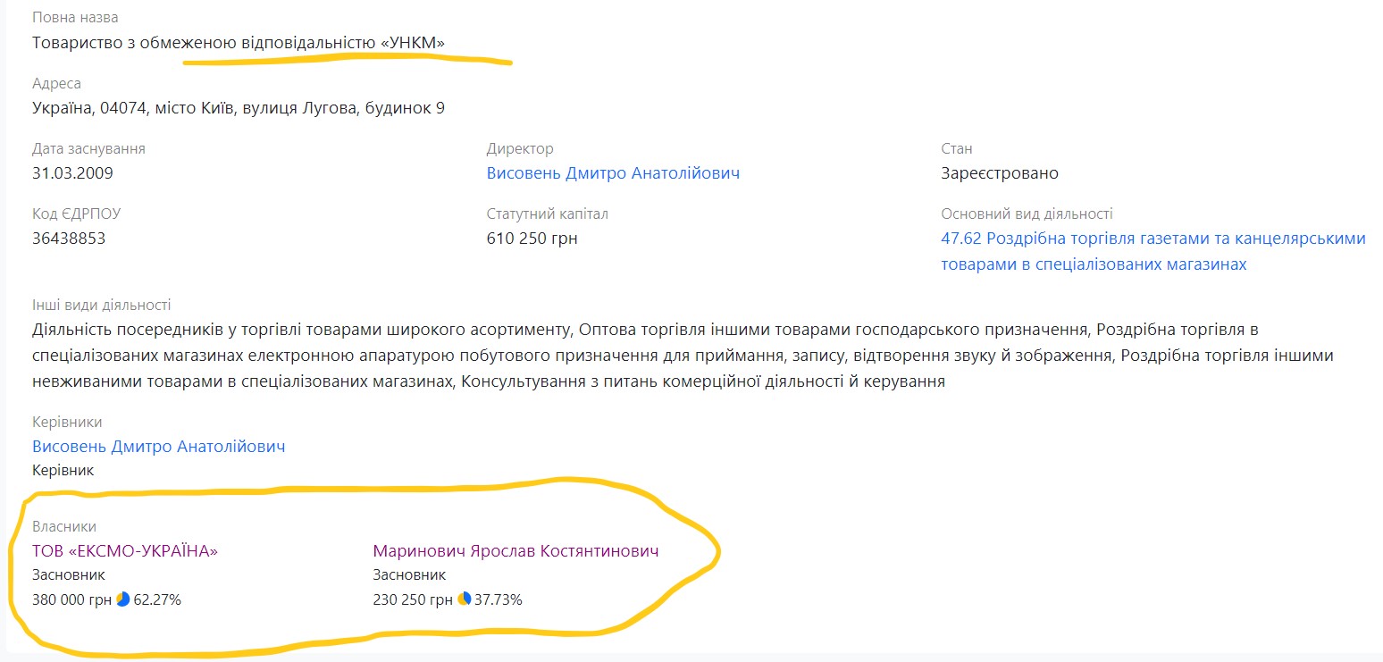Click the founding date 31.03.2009
This screenshot has width=1383, height=662.
[72, 173]
